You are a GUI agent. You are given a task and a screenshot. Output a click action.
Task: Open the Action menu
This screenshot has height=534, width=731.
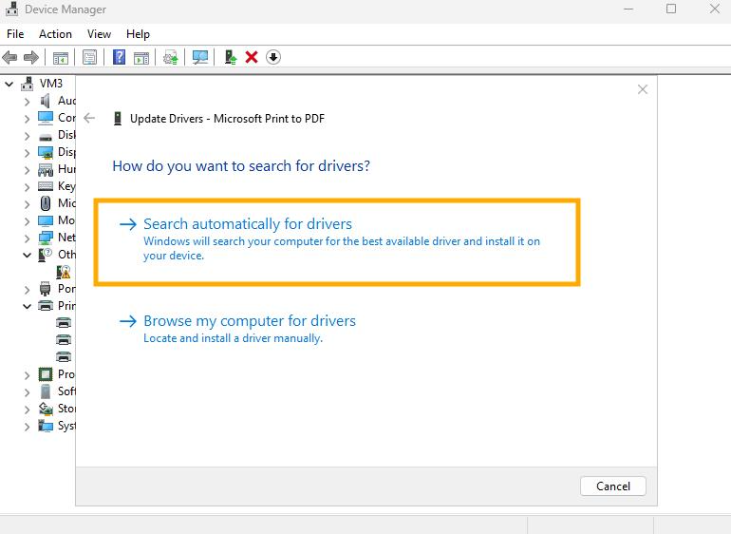[55, 34]
